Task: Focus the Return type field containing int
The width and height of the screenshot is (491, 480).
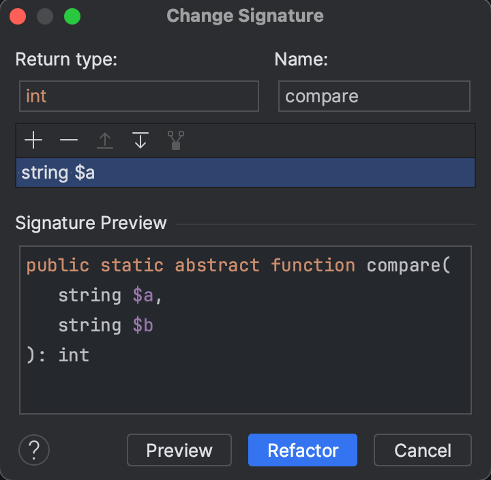Action: tap(139, 96)
